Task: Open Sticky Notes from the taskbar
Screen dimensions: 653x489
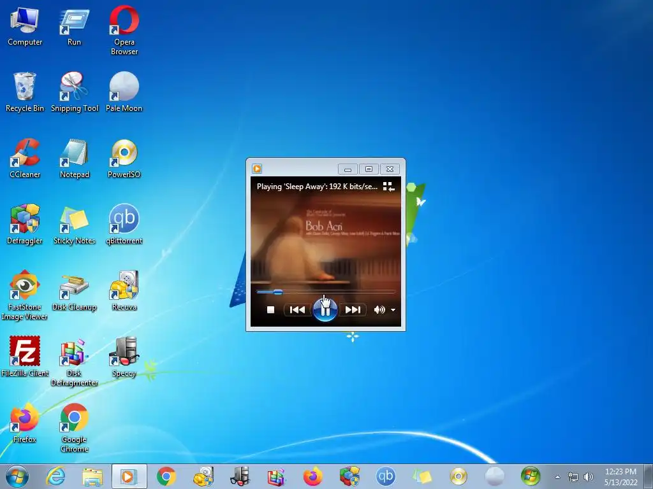Action: tap(422, 476)
